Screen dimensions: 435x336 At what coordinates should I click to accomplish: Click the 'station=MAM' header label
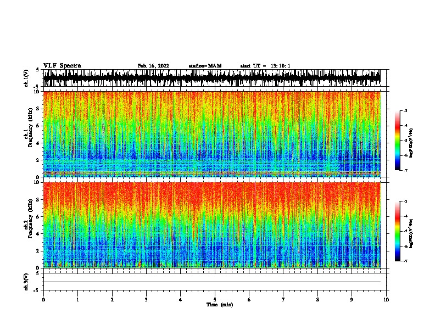click(x=205, y=66)
